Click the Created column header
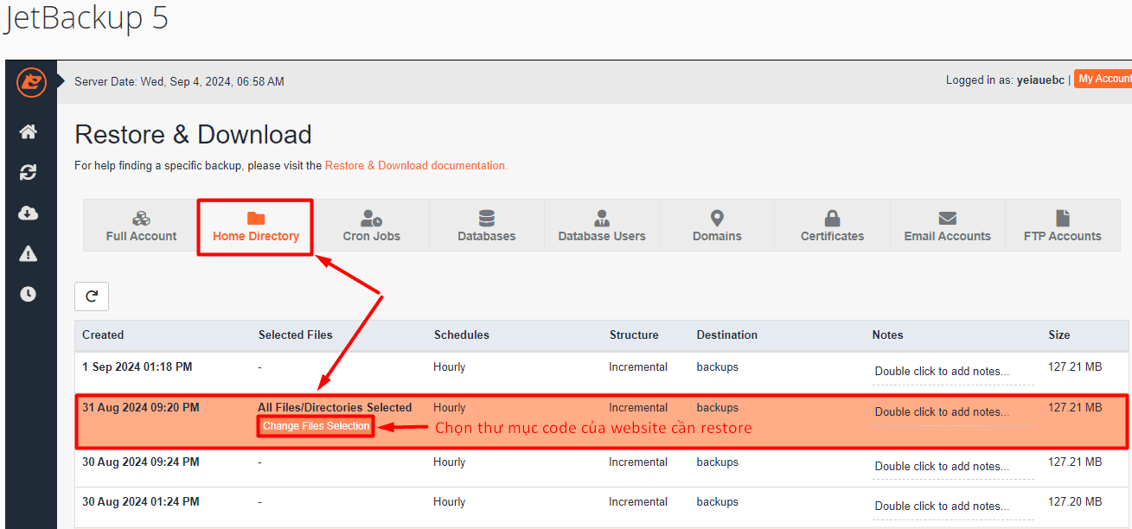 pos(103,335)
